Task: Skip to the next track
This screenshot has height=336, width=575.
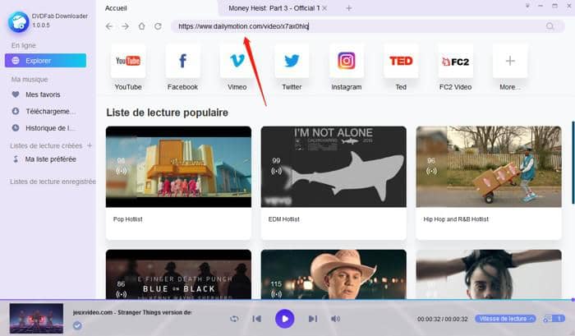Action: (312, 319)
